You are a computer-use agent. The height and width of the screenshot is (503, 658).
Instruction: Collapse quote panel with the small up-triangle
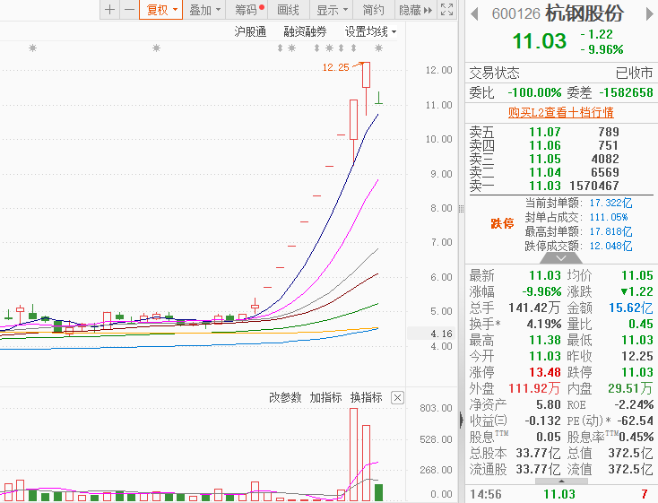click(561, 481)
